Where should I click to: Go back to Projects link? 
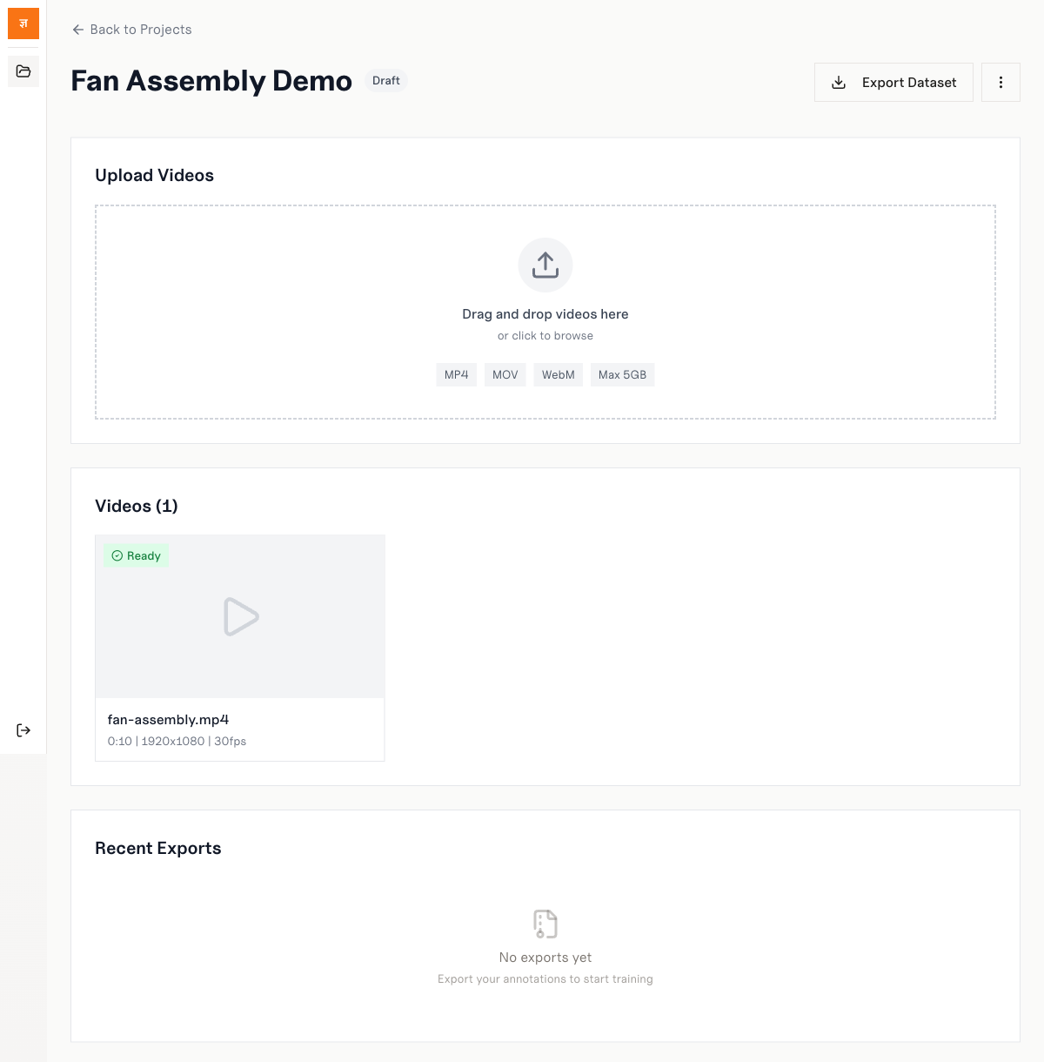point(140,30)
